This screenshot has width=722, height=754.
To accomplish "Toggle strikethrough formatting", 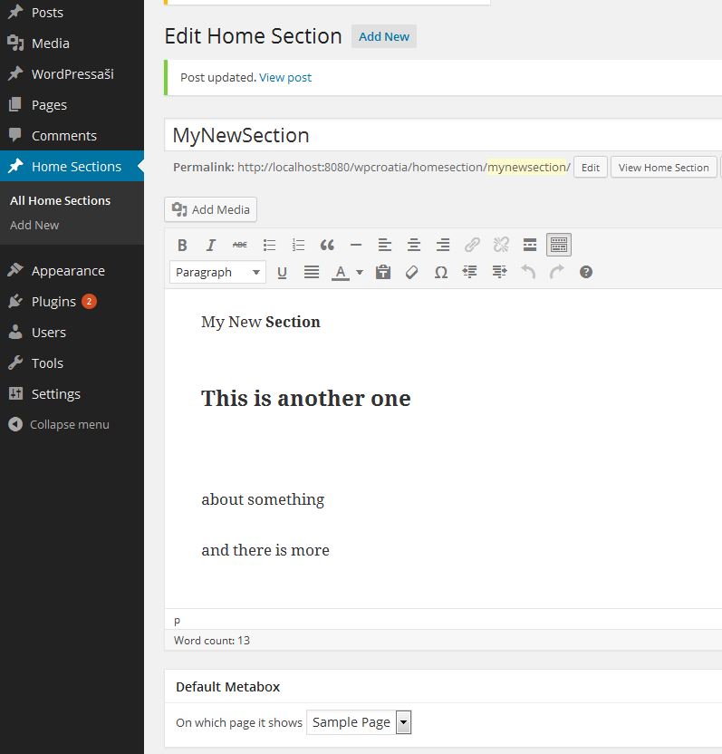I will pos(239,246).
